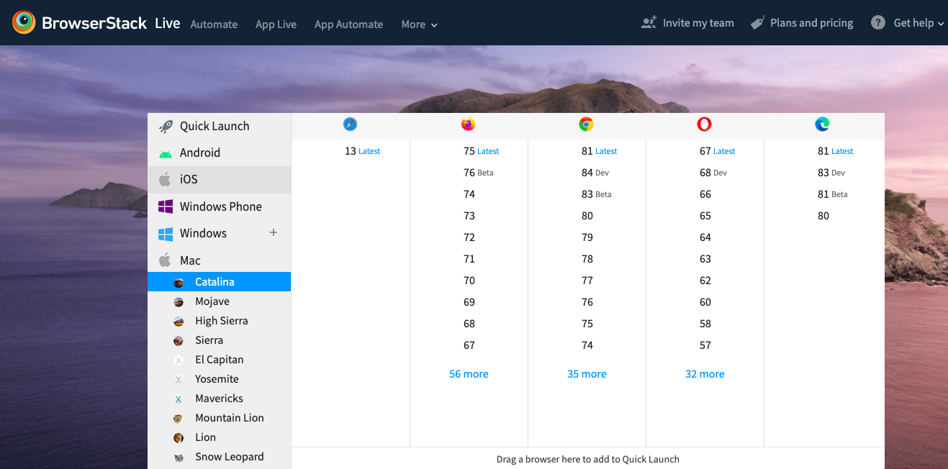Open the Plans and pricing link
Image resolution: width=948 pixels, height=469 pixels.
811,23
